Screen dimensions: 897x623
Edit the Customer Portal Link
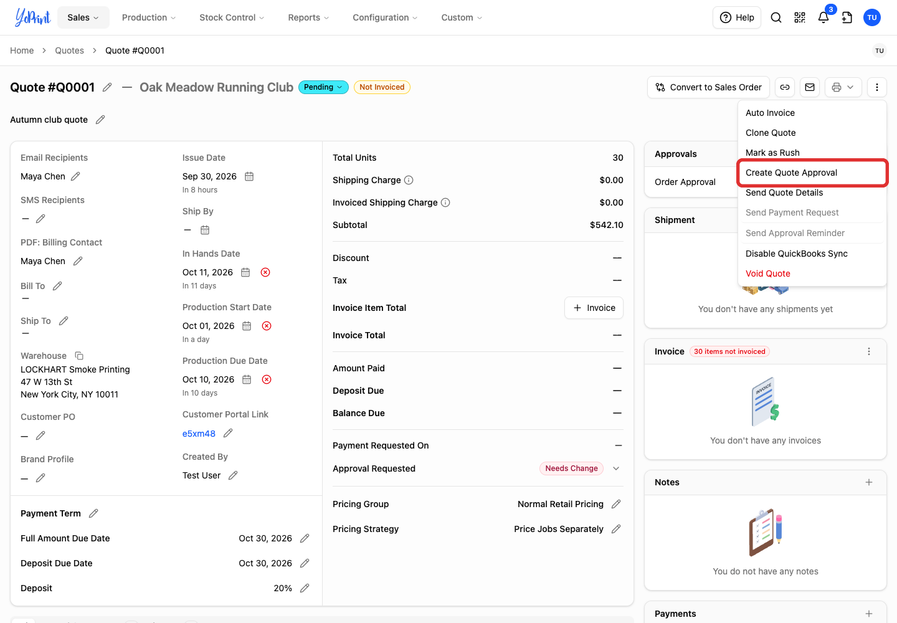pyautogui.click(x=228, y=433)
